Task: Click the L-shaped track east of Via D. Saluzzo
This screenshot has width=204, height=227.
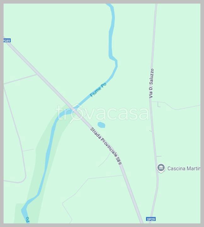Action: pyautogui.click(x=159, y=105)
